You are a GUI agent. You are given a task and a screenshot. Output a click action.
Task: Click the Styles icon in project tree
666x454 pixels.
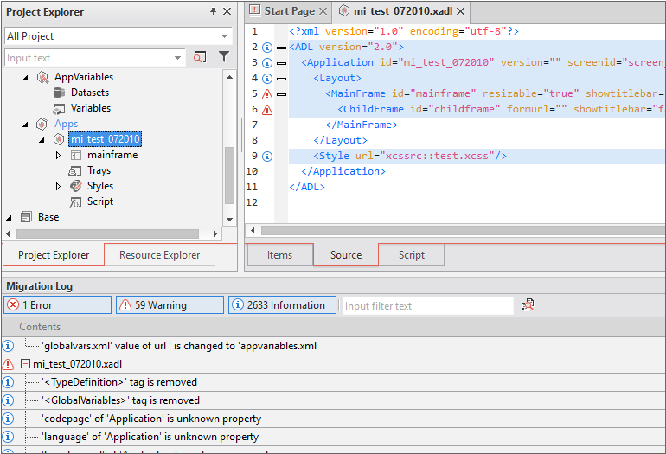(75, 186)
